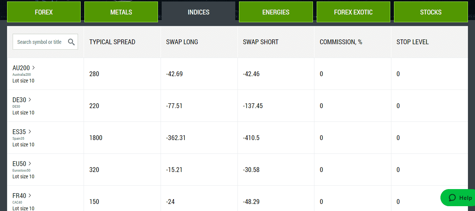Expand EU50 chevron arrow

coord(30,163)
